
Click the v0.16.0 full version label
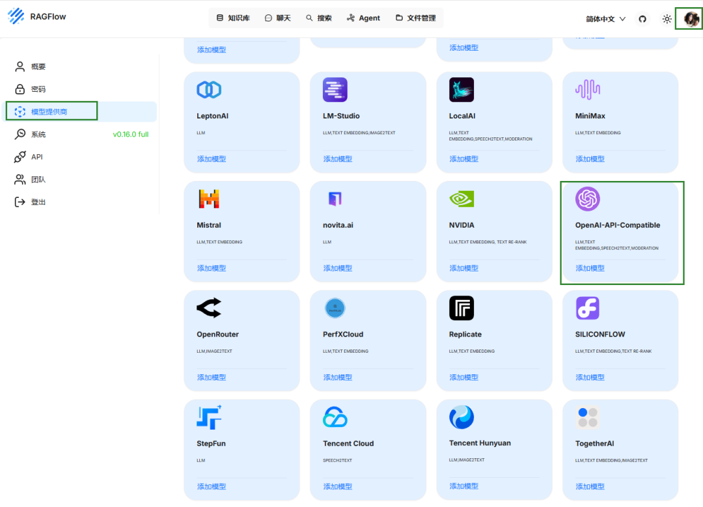pyautogui.click(x=130, y=134)
